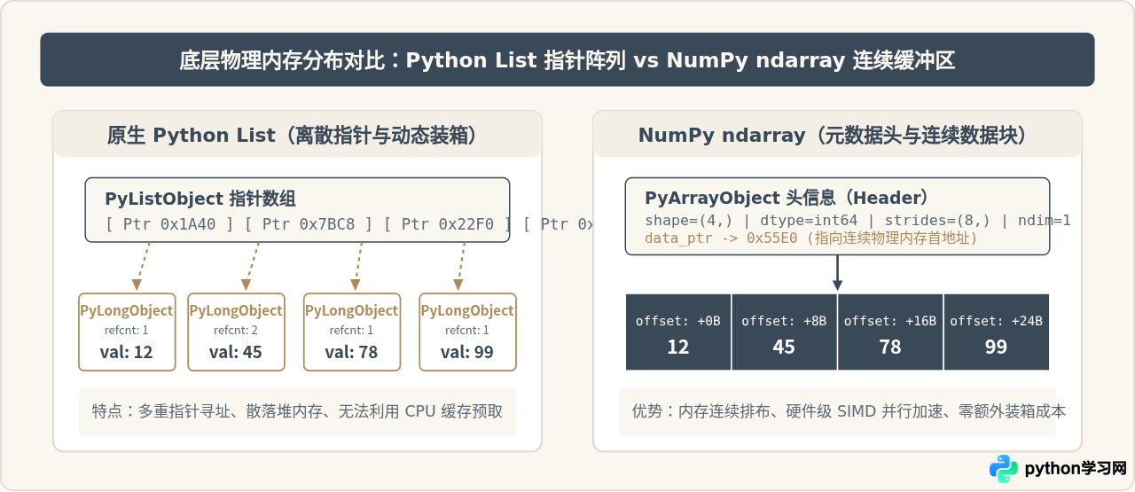Select the offset: +24B cell holding 99

996,332
